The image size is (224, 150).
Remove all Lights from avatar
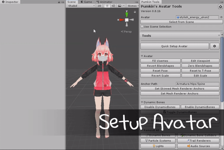click(158, 147)
